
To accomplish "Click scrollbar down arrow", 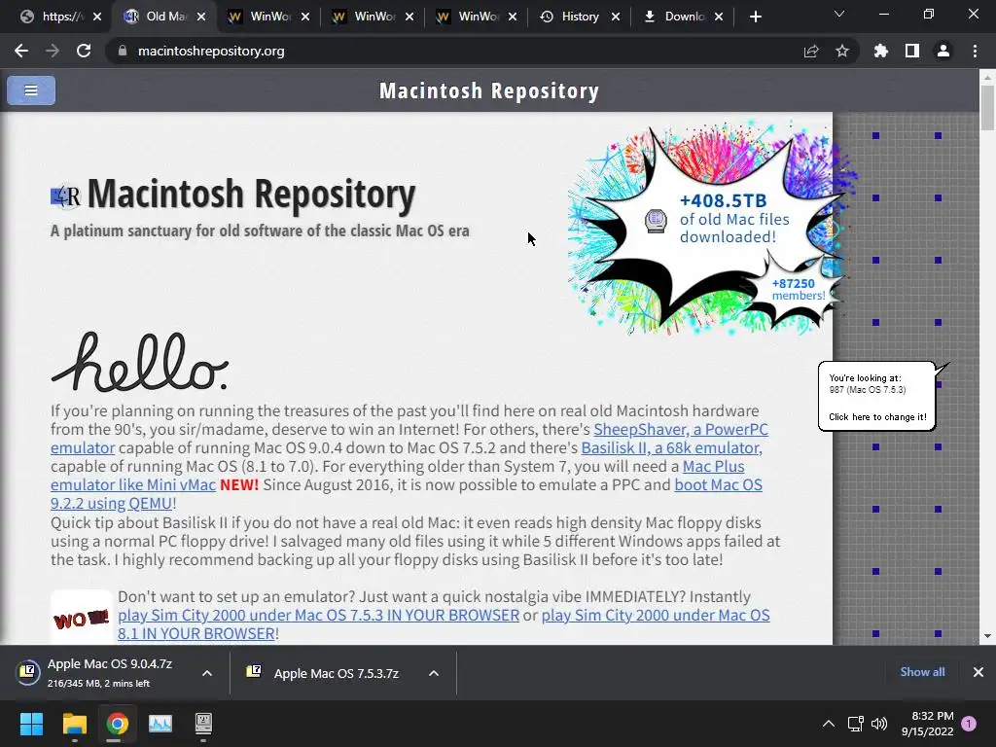I will 987,636.
